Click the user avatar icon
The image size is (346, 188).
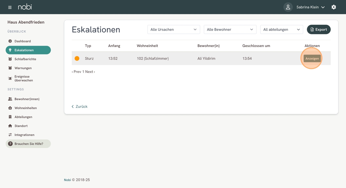[x=288, y=7]
